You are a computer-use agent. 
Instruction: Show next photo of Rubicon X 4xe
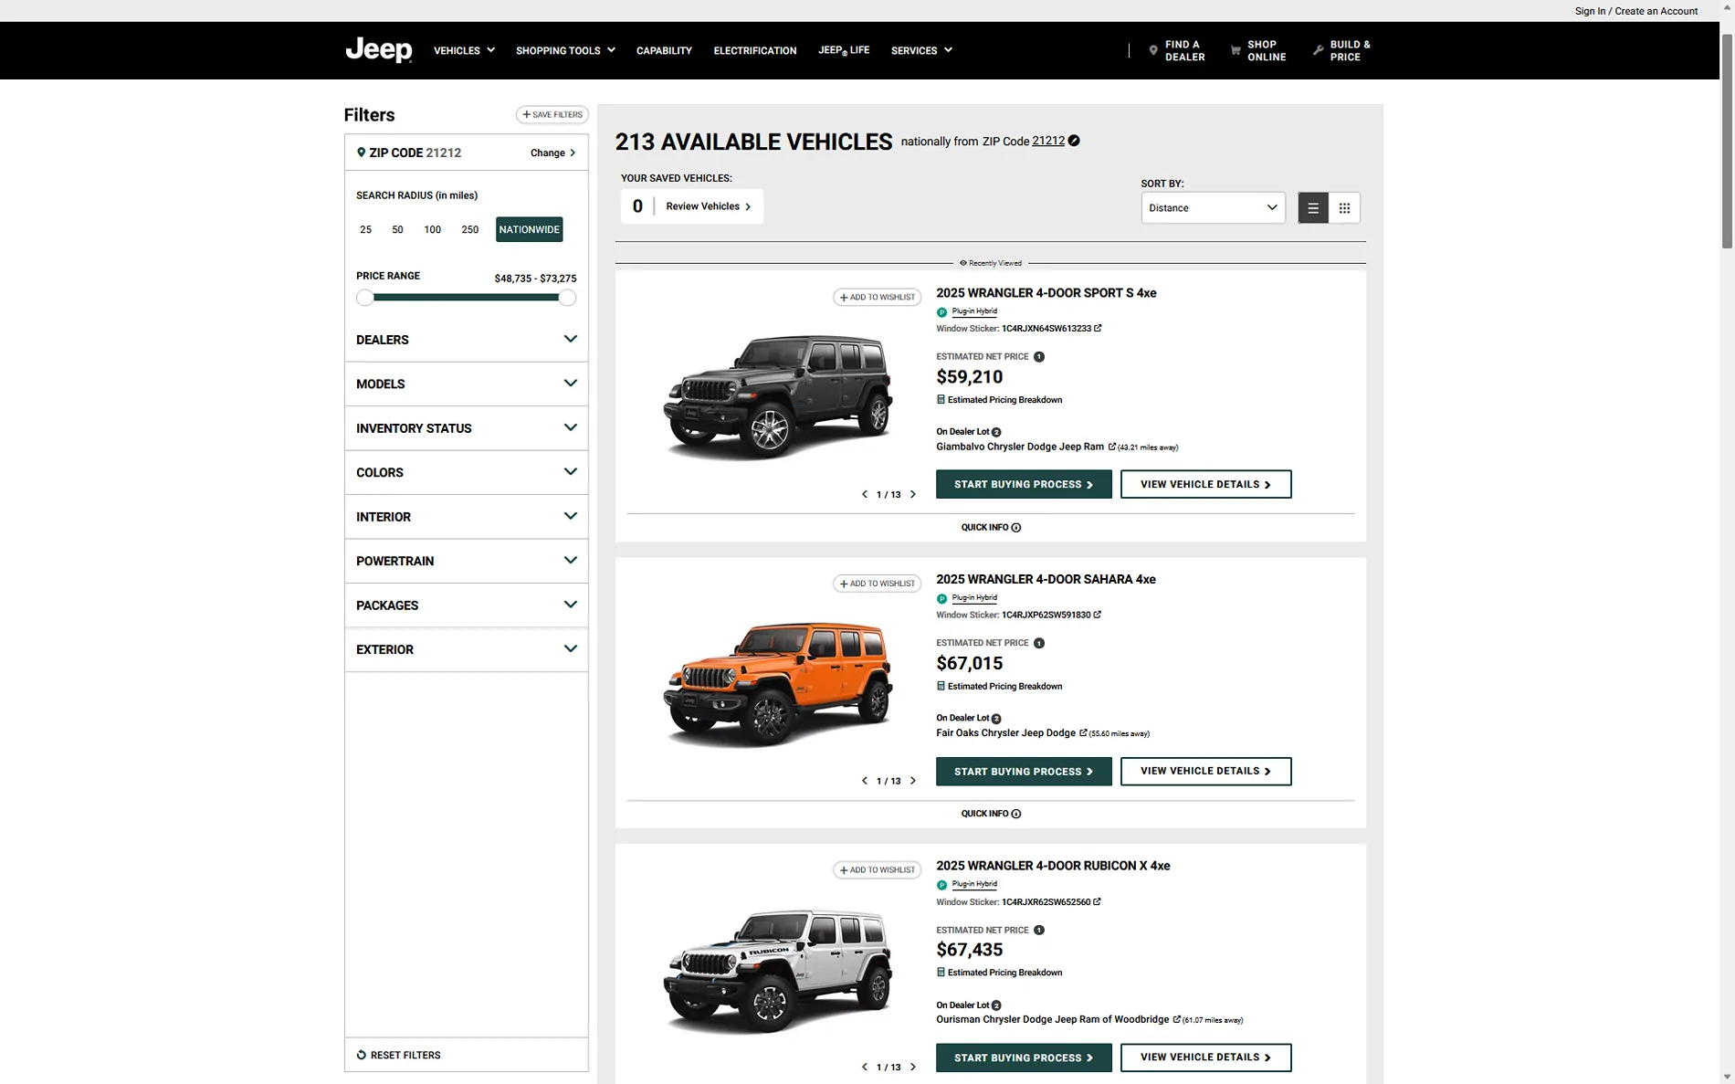(912, 1067)
